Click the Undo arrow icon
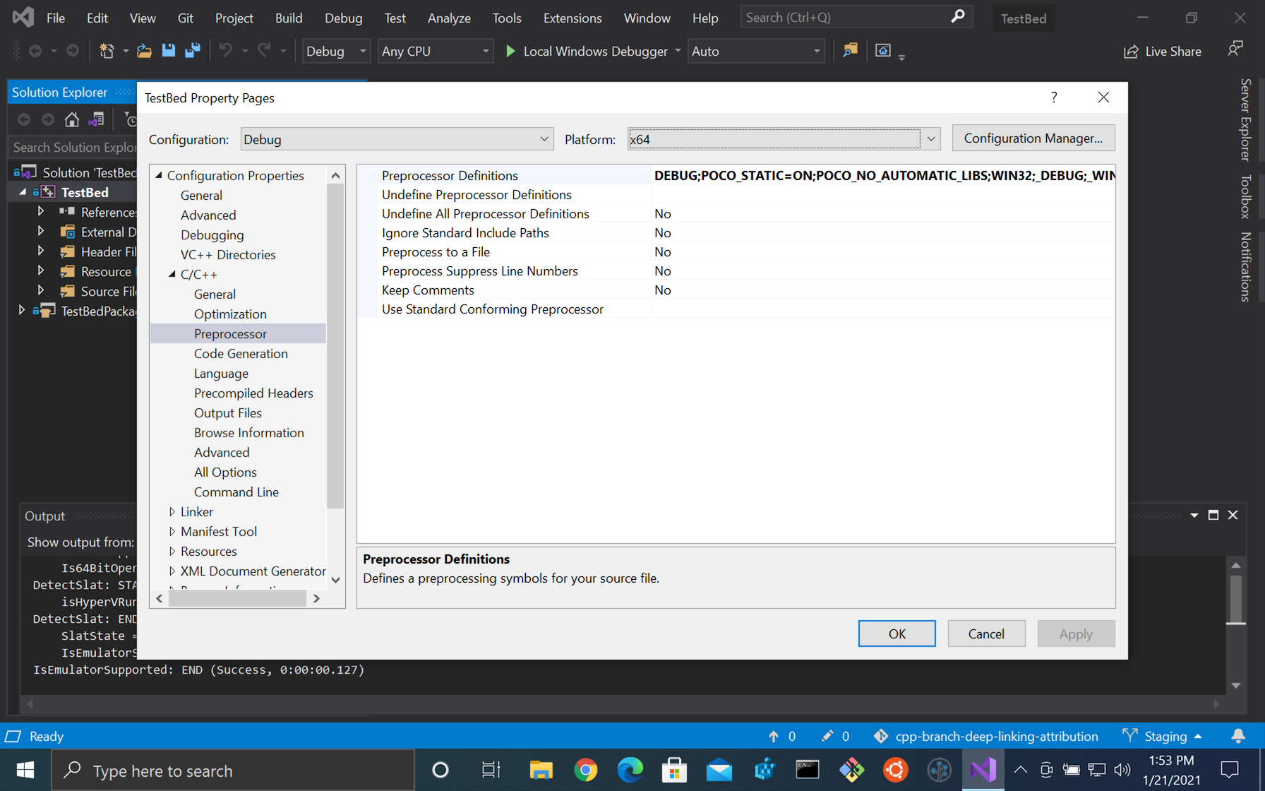 point(226,51)
